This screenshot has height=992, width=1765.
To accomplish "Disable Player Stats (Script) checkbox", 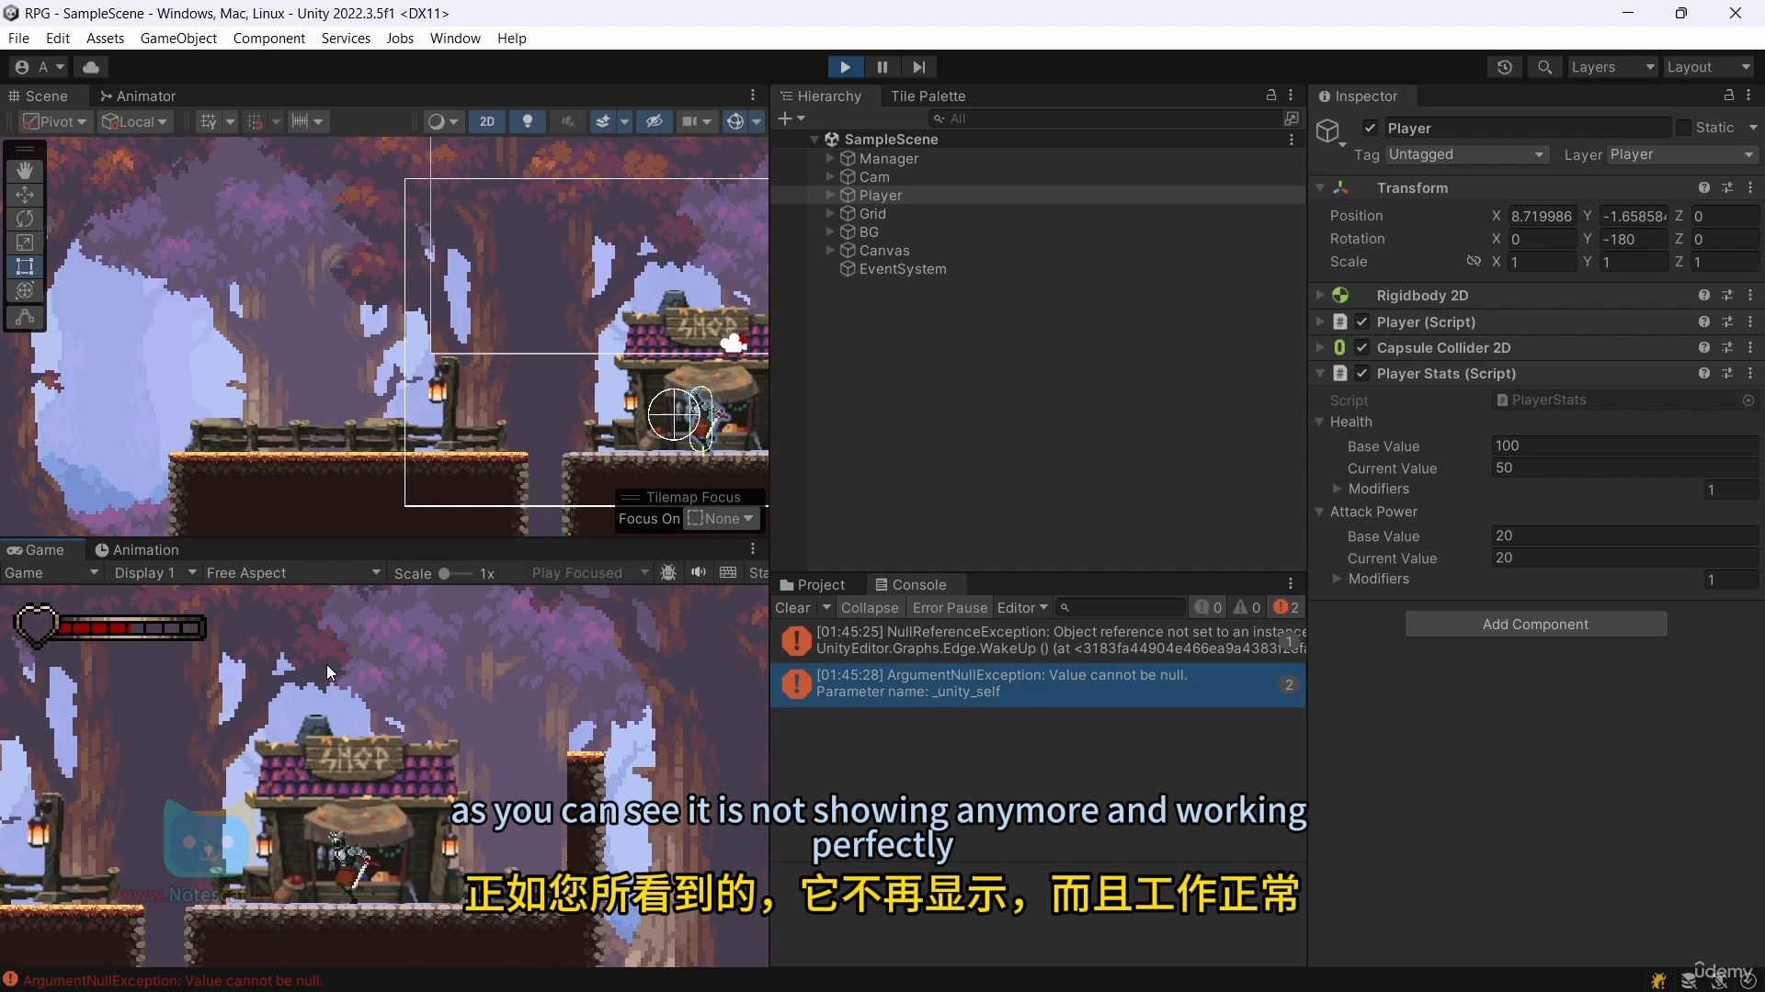I will [x=1362, y=373].
